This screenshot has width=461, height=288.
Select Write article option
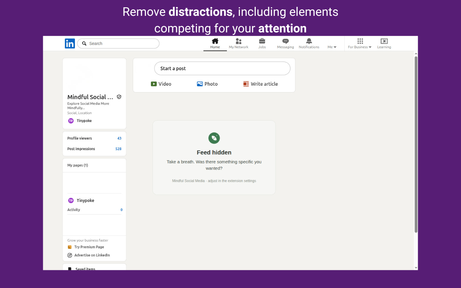pos(260,84)
